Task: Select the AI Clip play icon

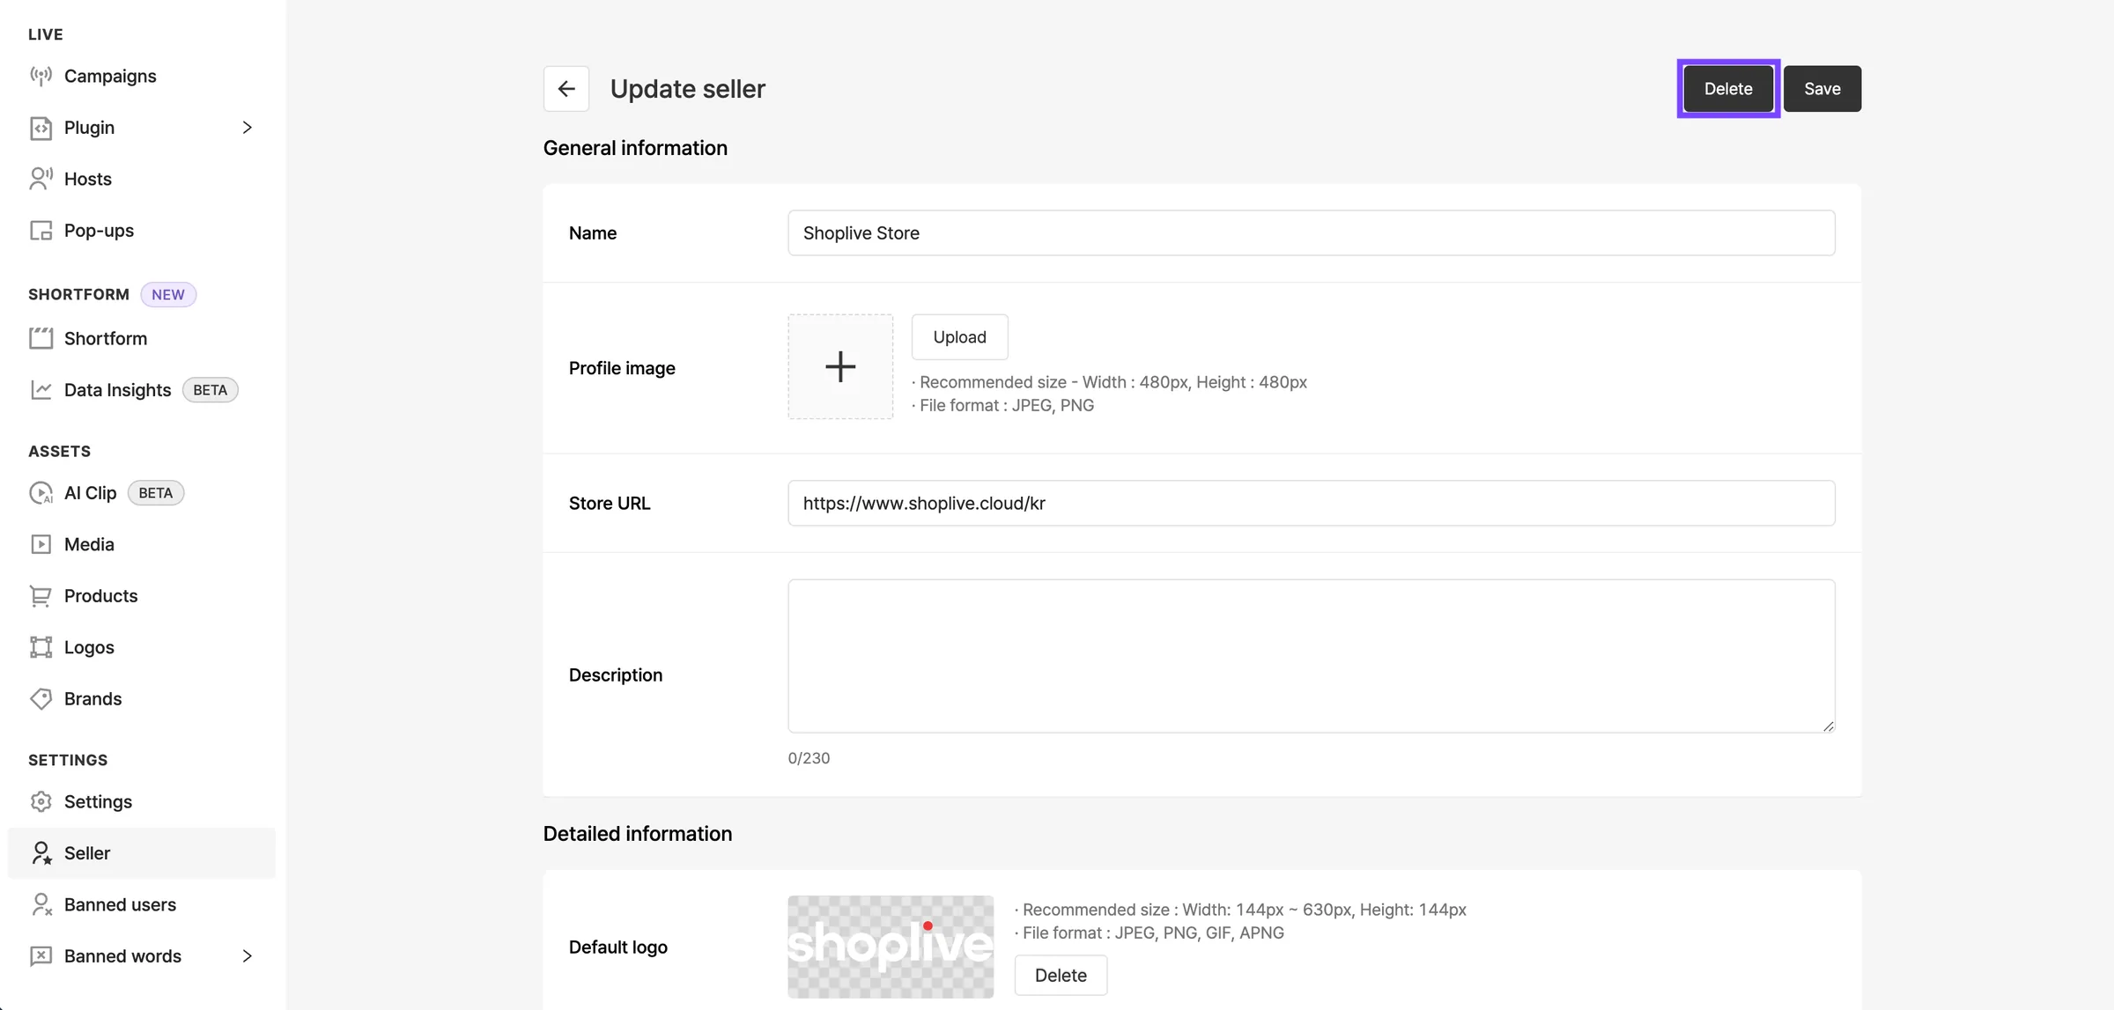Action: tap(41, 493)
